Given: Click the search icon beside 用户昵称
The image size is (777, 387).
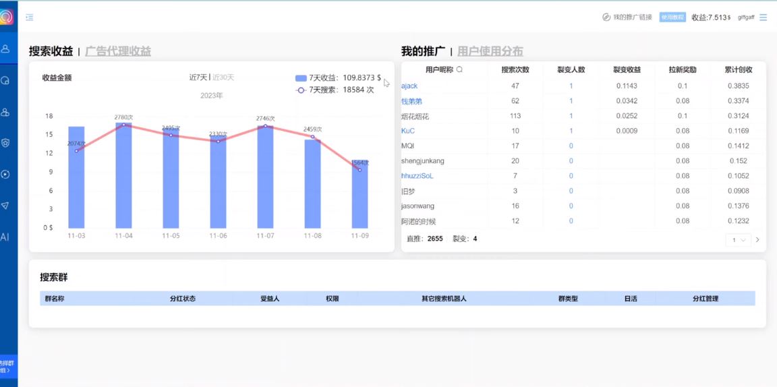Looking at the screenshot, I should point(459,69).
